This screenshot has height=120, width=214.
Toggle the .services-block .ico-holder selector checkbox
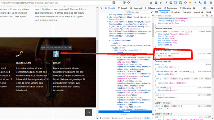coord(182,54)
